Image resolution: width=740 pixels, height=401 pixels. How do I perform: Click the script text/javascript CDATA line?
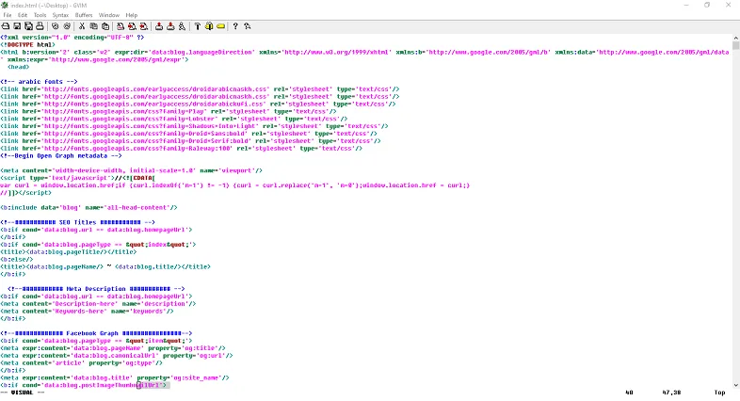(77, 178)
